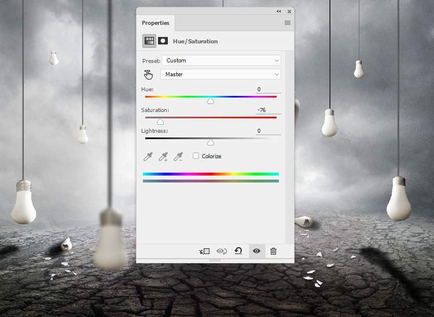Open the Master color range dropdown
Viewport: 434px width, 317px height.
coord(221,74)
